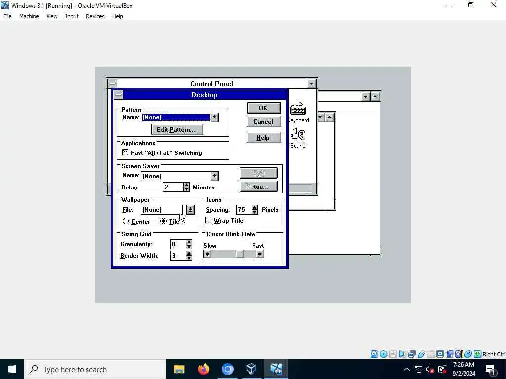Click the audio status icon in VirtualBox
Viewport: 506px width, 379px height.
click(402, 354)
